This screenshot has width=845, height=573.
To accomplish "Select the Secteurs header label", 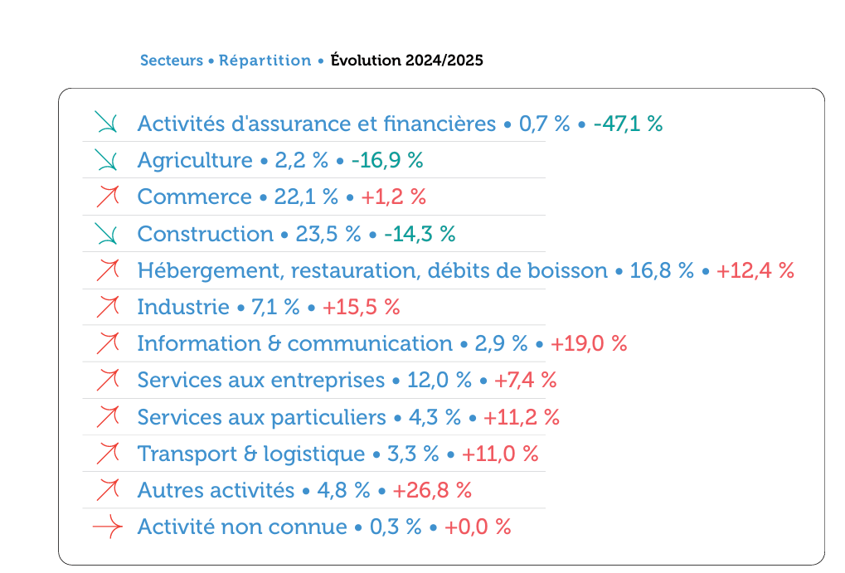I will 172,61.
